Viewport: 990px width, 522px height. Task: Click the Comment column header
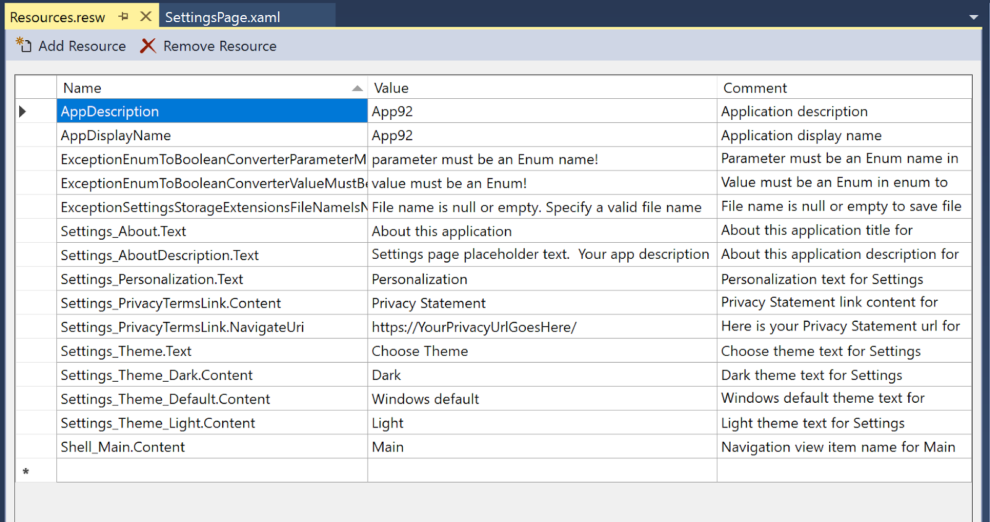click(845, 88)
